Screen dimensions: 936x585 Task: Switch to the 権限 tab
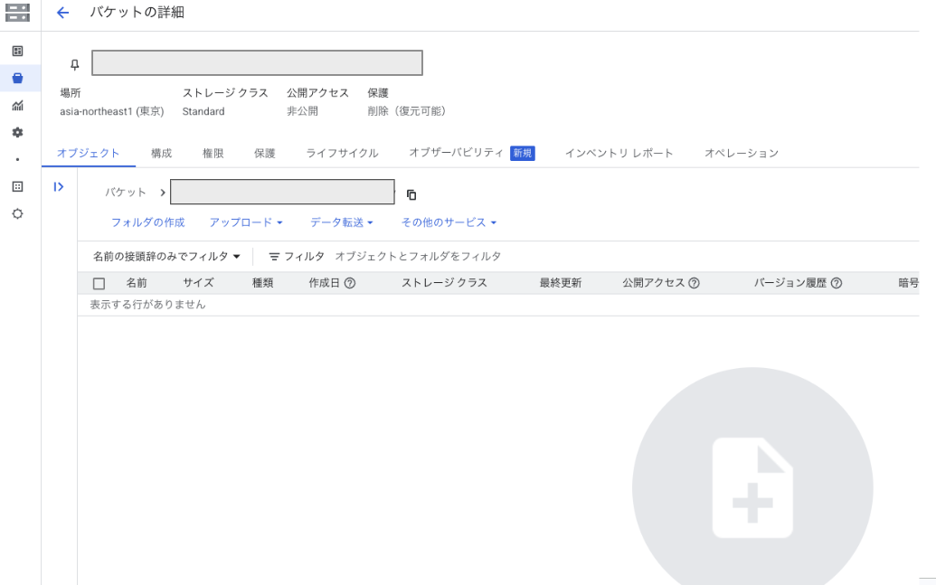coord(213,154)
